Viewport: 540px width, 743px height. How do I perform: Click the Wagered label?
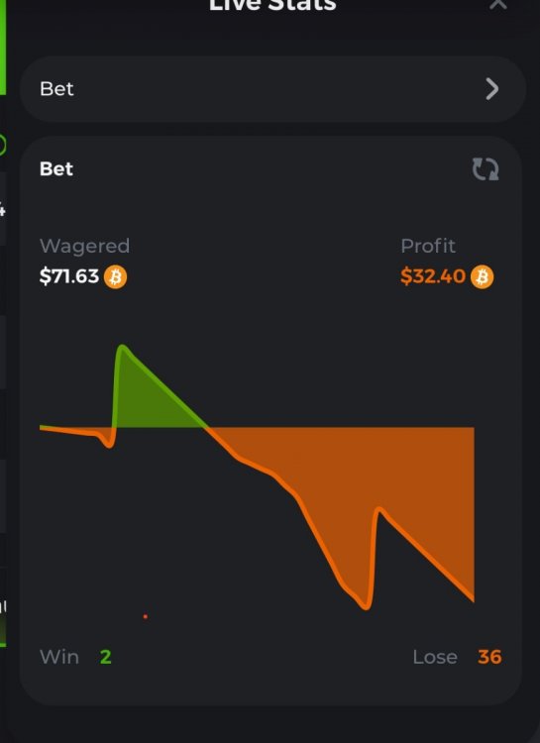coord(84,246)
